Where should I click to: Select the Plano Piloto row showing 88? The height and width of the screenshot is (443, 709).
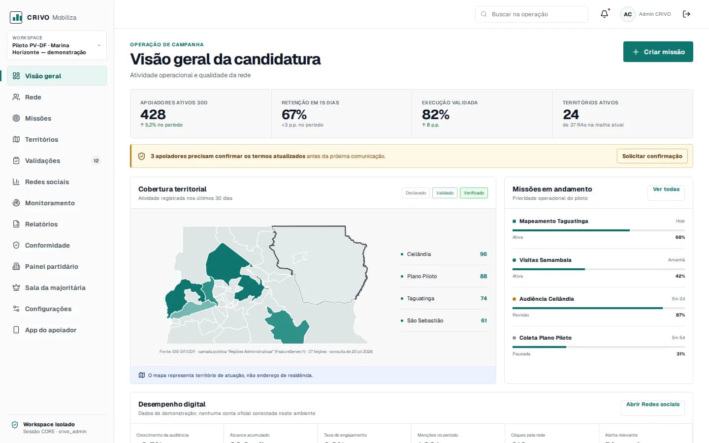(444, 276)
